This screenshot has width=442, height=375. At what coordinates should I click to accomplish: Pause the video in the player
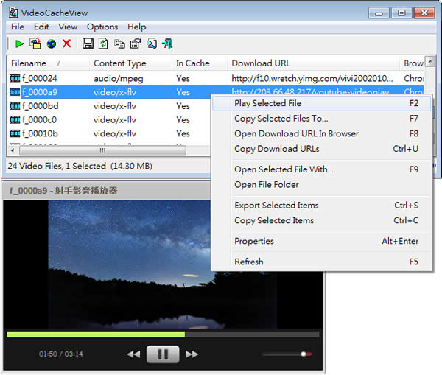[163, 354]
